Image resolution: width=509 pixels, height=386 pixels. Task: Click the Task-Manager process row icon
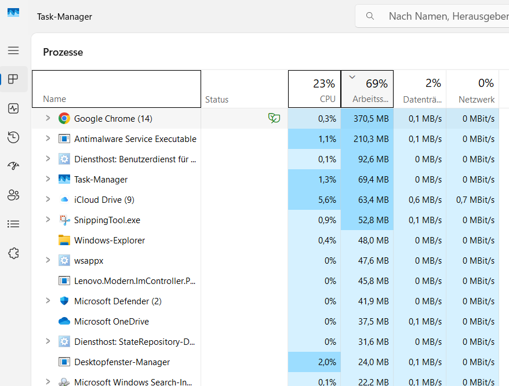64,179
